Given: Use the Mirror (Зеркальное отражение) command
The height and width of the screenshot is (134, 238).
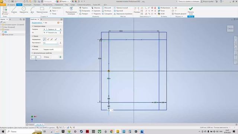Looking at the screenshot, I should [x=123, y=14].
